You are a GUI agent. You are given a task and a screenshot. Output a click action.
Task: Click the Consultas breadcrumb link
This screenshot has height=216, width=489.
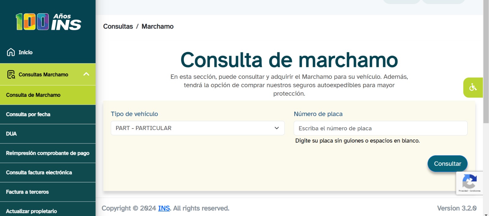click(x=118, y=27)
